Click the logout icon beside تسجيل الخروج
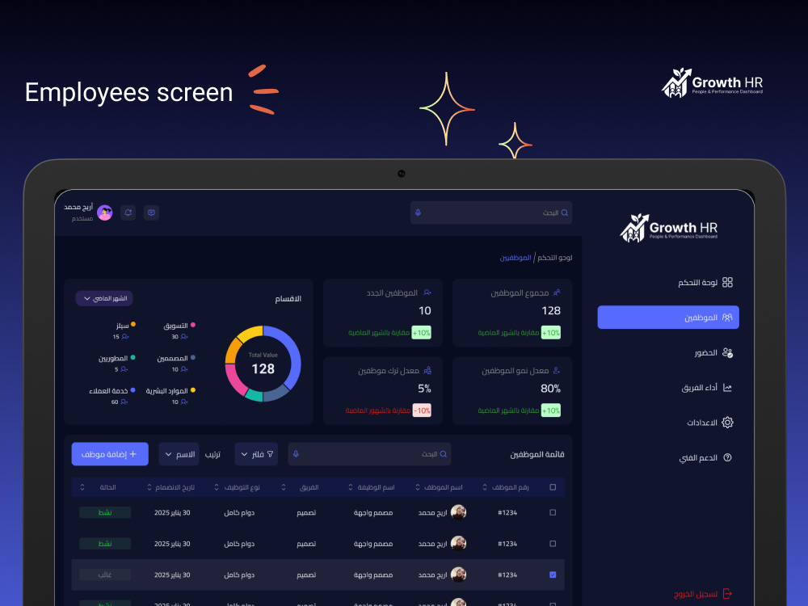Screen dimensions: 808x606 tap(727, 594)
